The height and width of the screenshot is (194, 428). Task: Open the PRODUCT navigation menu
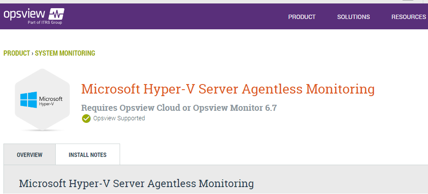tap(302, 17)
